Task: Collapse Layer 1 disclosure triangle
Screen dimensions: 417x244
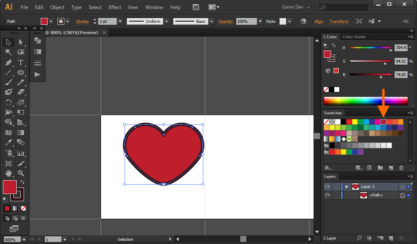Action: [347, 187]
